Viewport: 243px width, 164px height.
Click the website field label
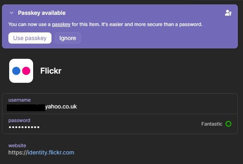coord(17,146)
